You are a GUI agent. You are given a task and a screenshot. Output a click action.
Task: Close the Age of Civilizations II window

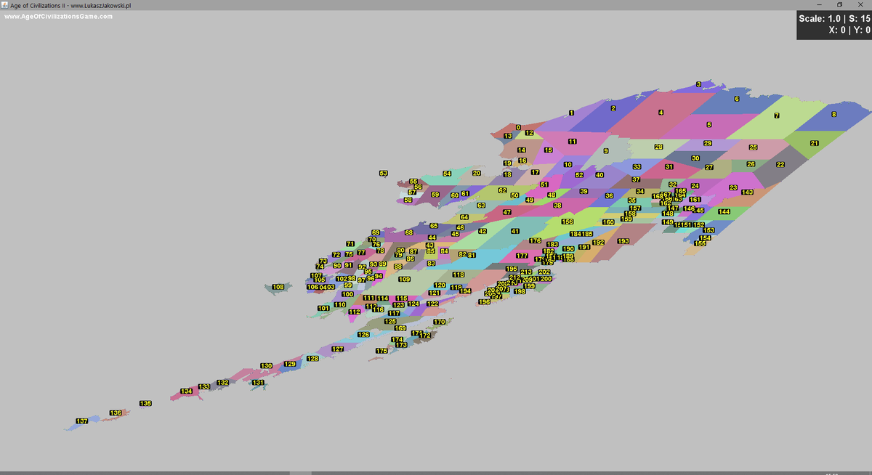coord(861,5)
